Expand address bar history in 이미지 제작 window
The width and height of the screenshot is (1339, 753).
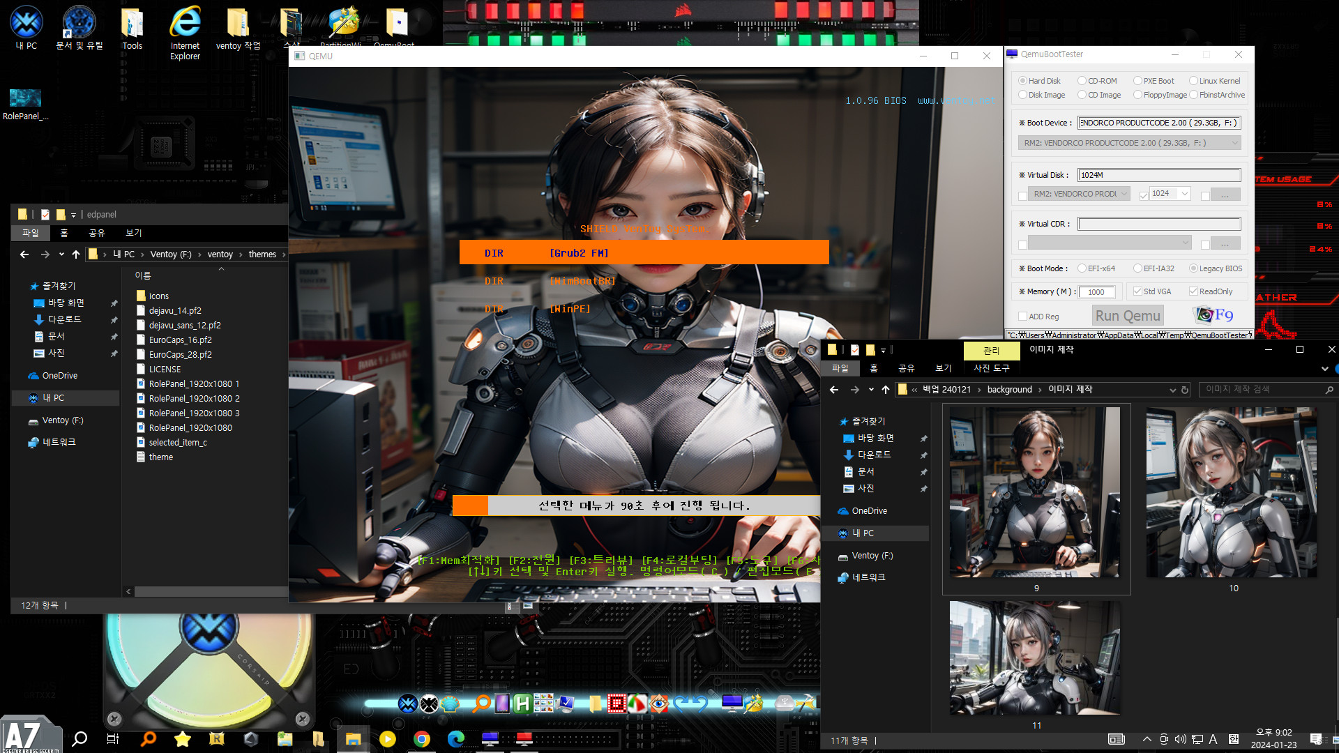tap(1173, 390)
